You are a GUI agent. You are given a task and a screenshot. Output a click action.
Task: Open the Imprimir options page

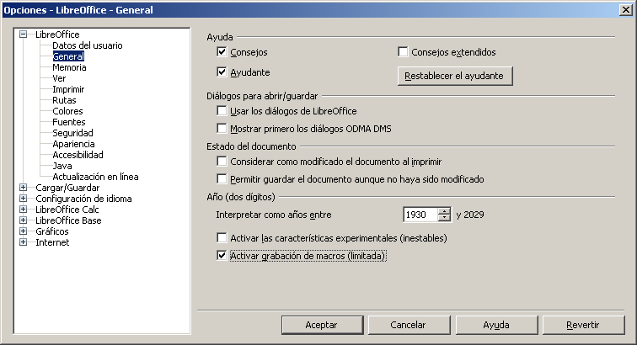[68, 89]
